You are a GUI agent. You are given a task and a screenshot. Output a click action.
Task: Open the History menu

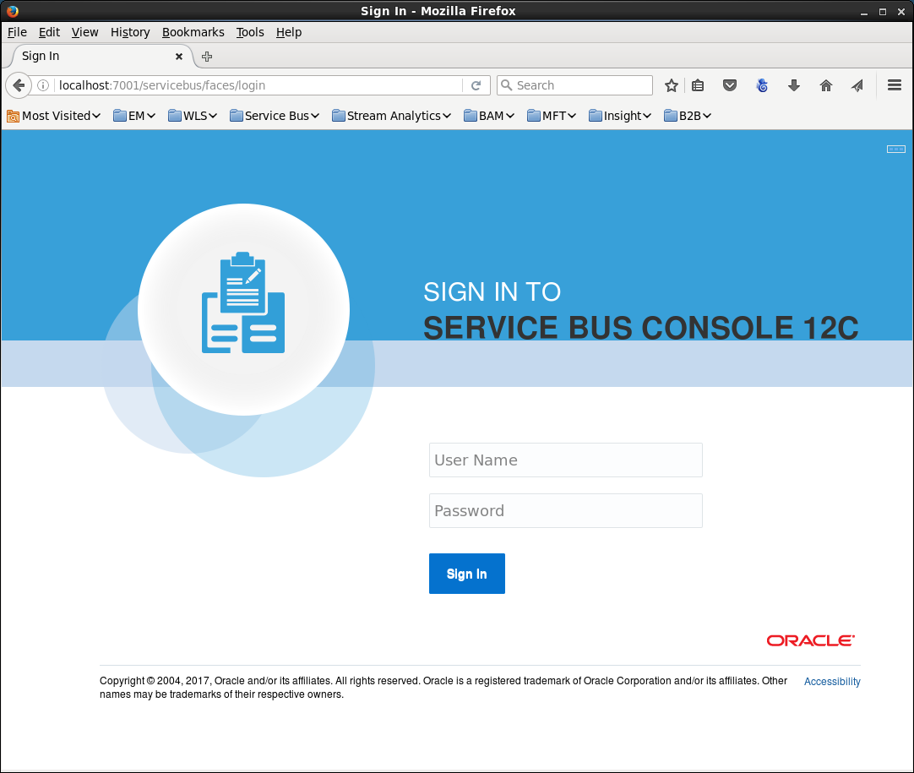click(130, 32)
